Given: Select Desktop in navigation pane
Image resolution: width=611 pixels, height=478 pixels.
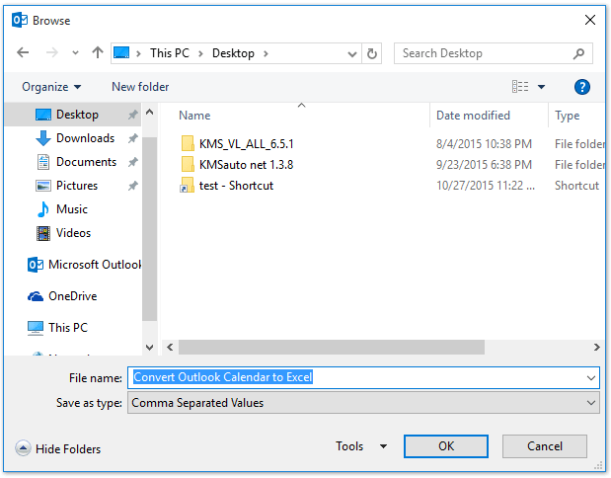Looking at the screenshot, I should (x=73, y=115).
